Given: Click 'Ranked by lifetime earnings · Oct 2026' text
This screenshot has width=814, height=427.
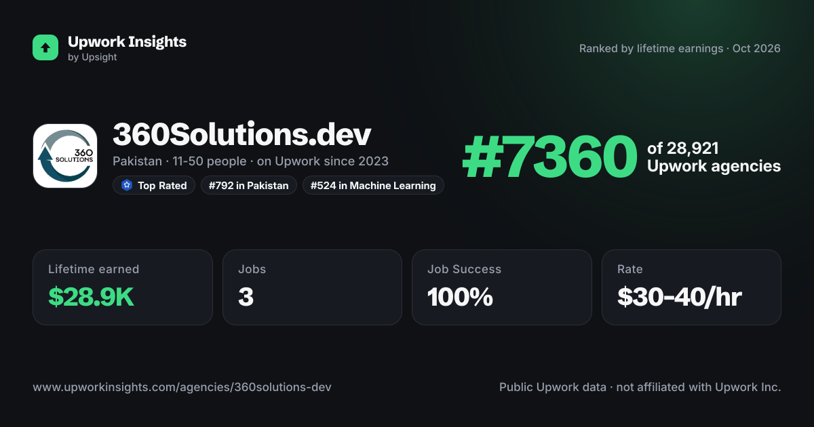Looking at the screenshot, I should tap(680, 49).
